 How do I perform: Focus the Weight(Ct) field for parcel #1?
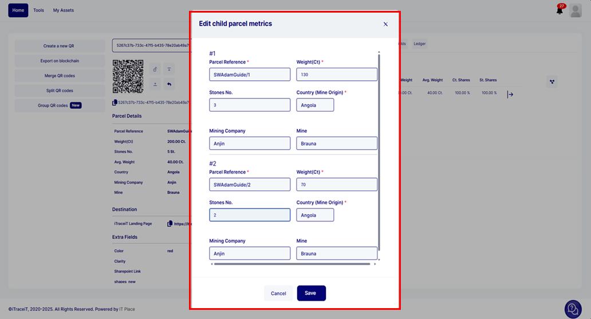tap(337, 74)
